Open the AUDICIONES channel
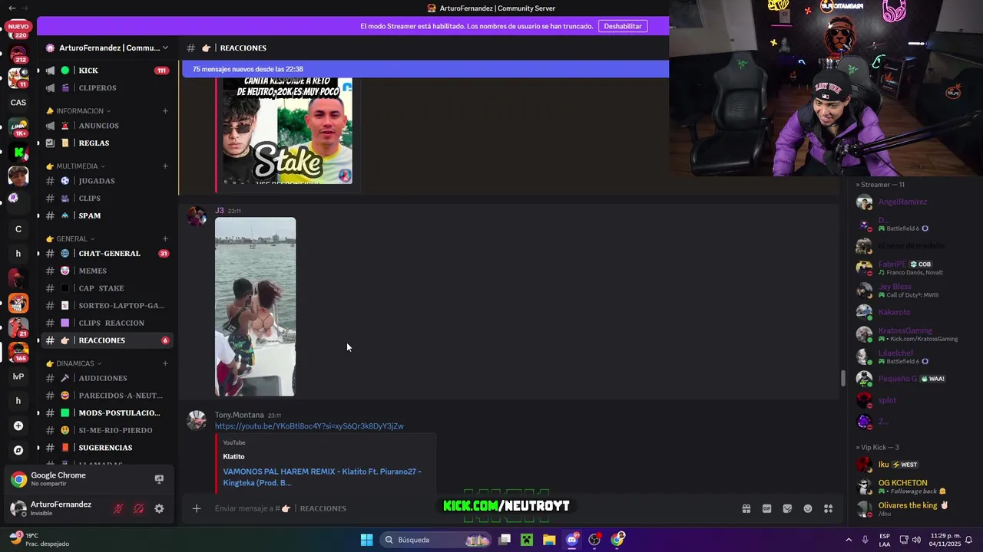983x552 pixels. pyautogui.click(x=107, y=378)
